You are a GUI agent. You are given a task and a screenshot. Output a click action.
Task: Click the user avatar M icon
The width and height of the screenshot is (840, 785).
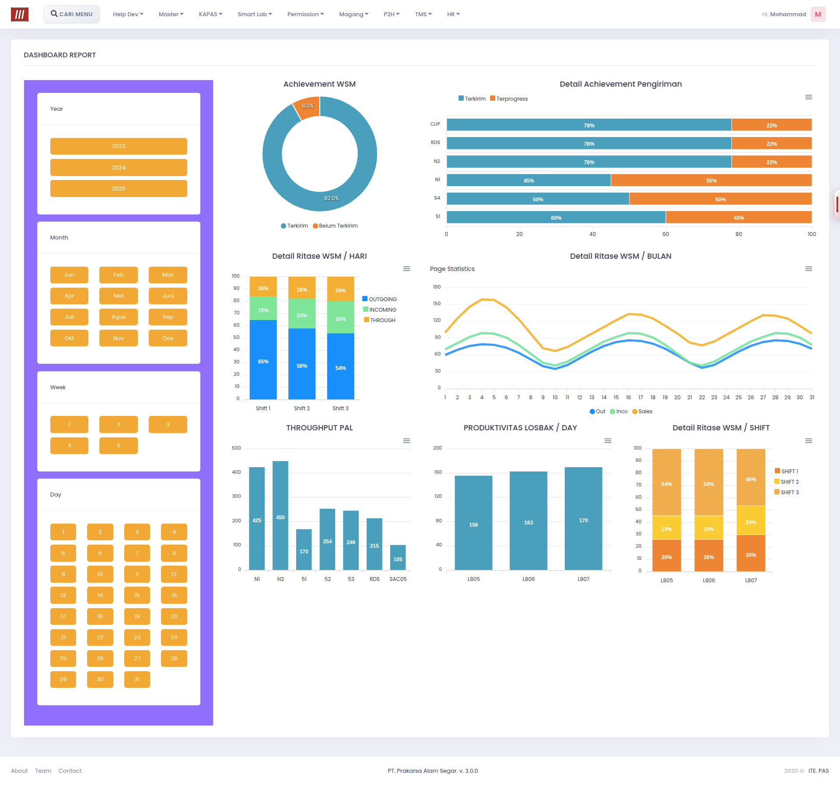[x=818, y=14]
